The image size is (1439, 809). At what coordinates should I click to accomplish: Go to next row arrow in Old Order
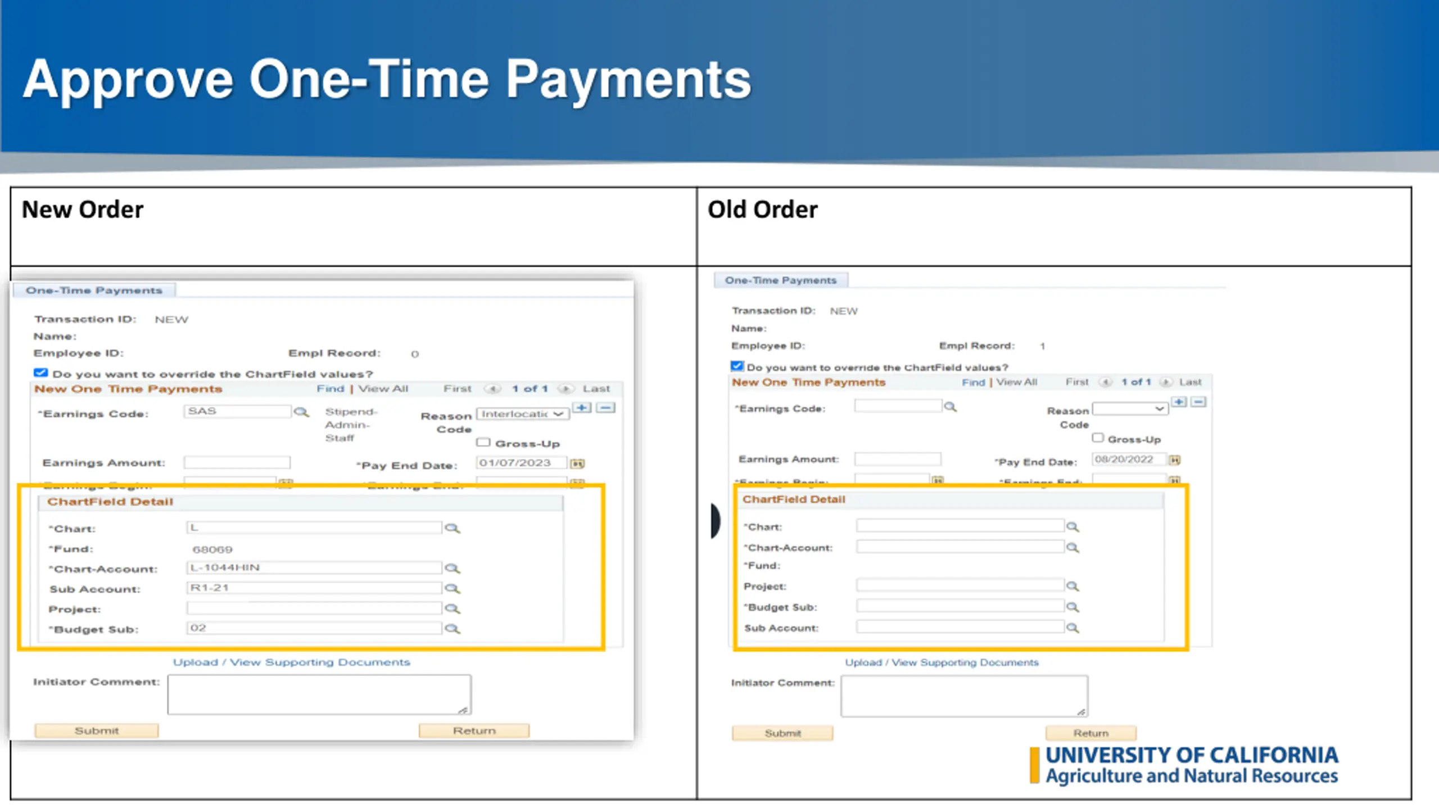[x=1166, y=382]
